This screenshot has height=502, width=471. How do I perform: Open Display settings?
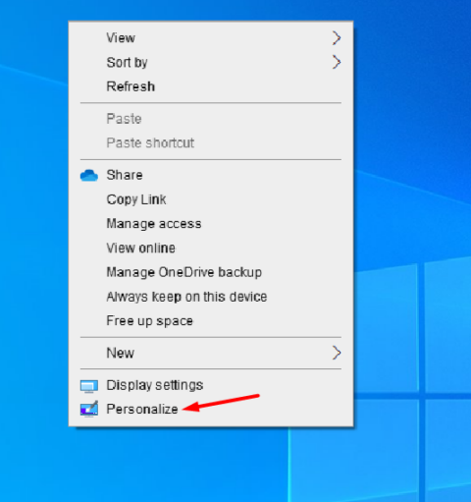click(211, 385)
